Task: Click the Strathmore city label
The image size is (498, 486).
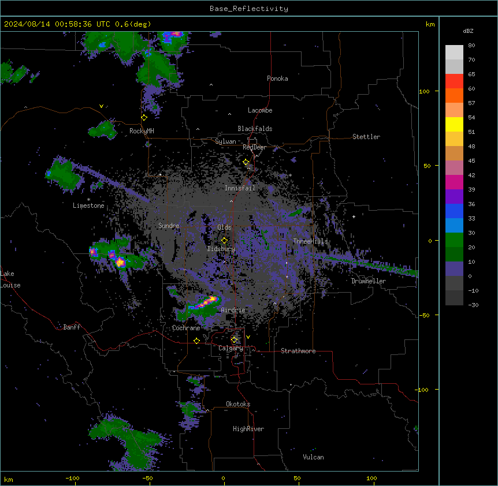Action: (x=298, y=351)
